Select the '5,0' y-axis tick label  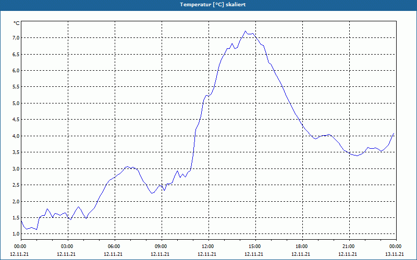point(16,103)
